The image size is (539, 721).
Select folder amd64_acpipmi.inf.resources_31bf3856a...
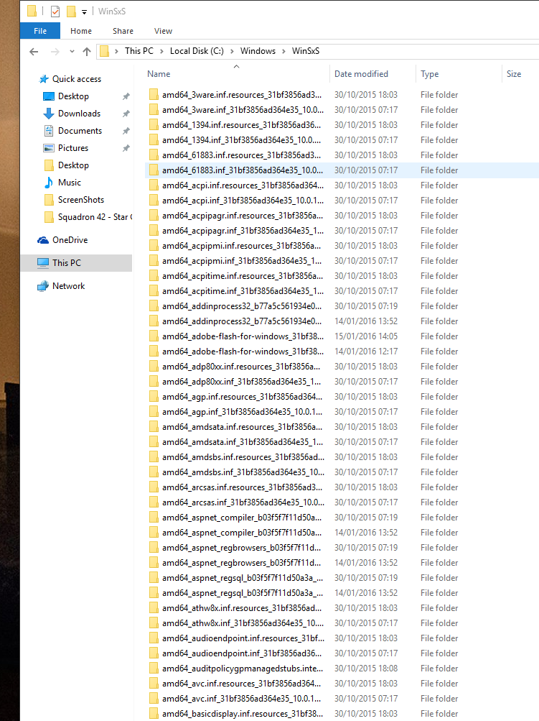click(241, 246)
